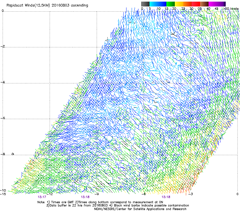This screenshot has height=211, width=240.
Task: Pick the brown 35-40 knots color bar segment
Action: [204, 4]
